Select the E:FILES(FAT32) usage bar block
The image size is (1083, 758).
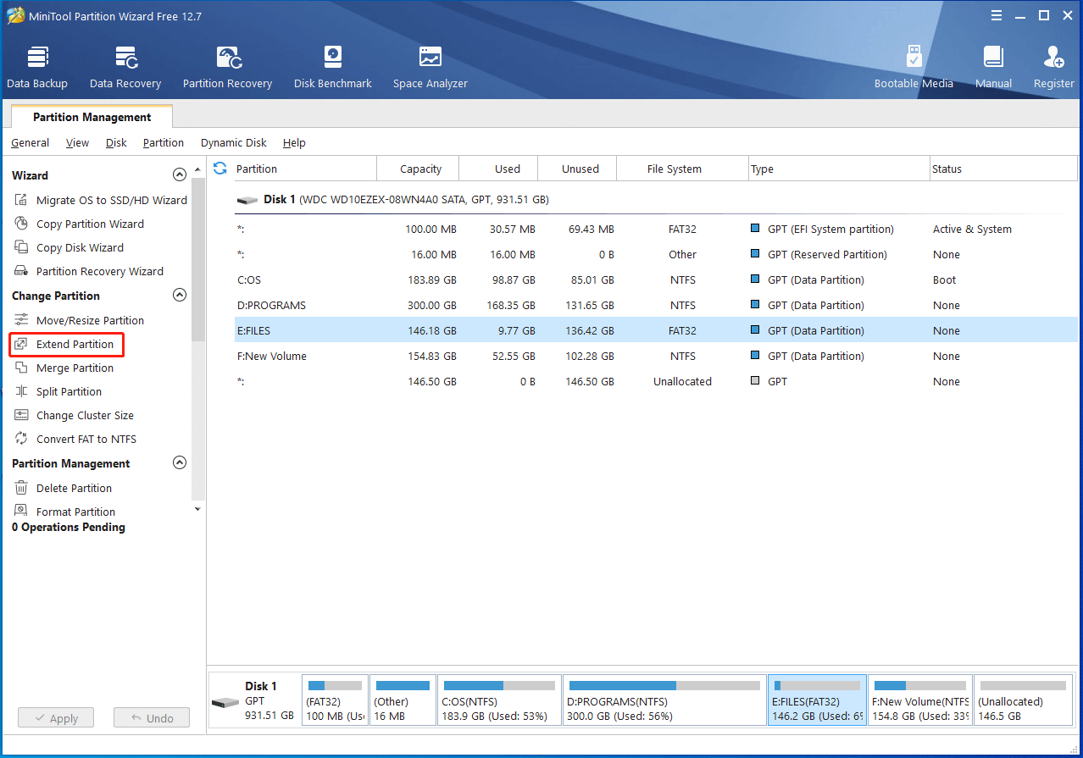[817, 700]
